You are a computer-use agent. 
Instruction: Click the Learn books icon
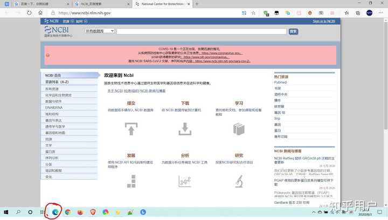239,129
